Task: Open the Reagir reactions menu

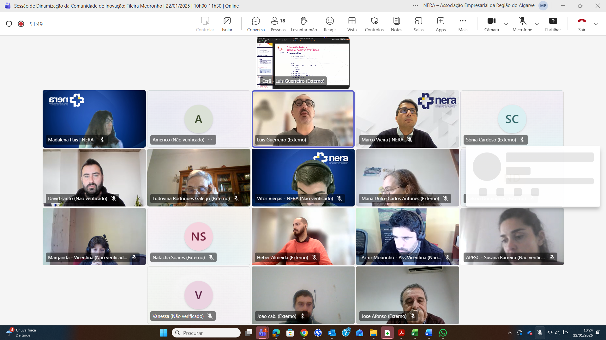Action: (330, 24)
